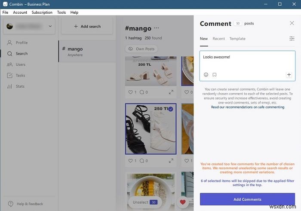Like the 250 TL shoes post heart
The width and height of the screenshot is (301, 211).
[x=131, y=161]
